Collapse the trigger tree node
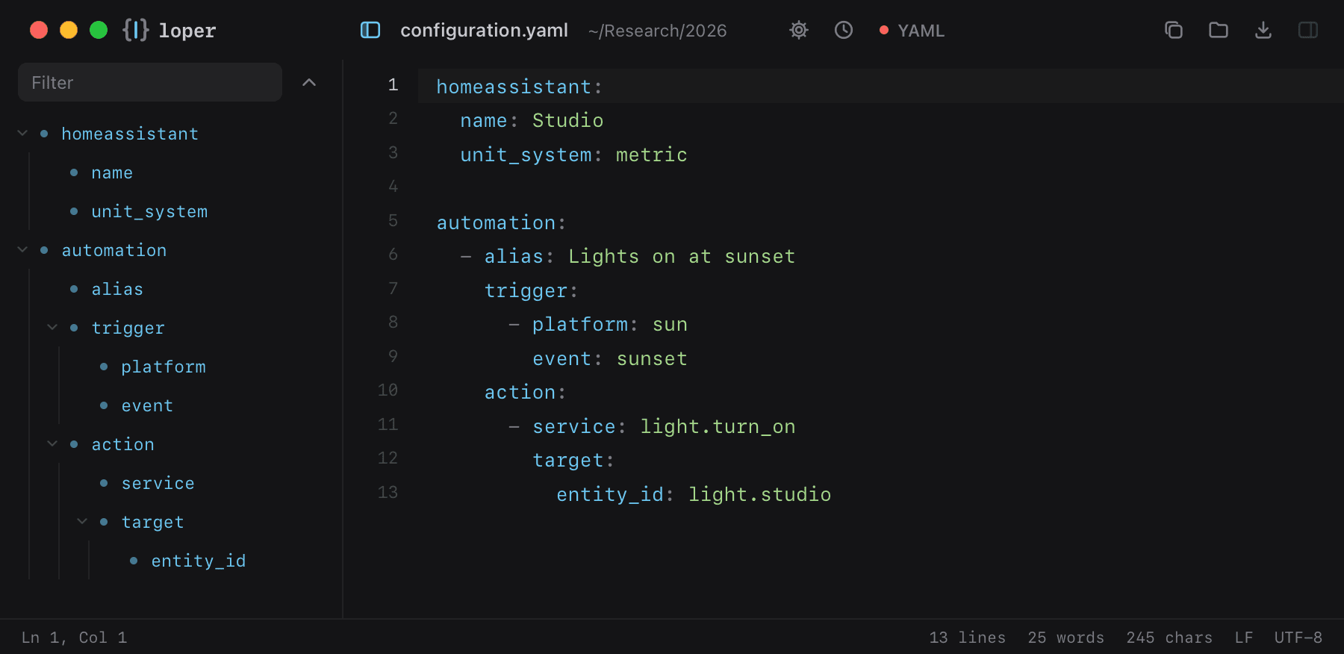This screenshot has height=654, width=1344. [52, 328]
